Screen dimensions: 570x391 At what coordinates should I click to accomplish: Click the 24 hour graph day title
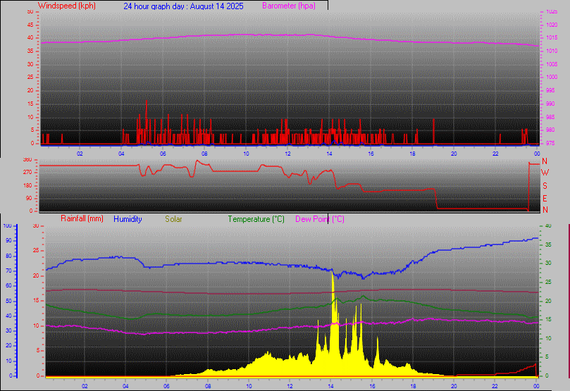(x=183, y=6)
